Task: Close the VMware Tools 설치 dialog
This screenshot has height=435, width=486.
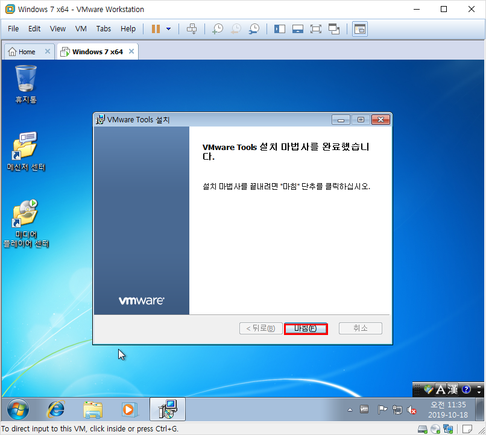Action: coord(380,119)
